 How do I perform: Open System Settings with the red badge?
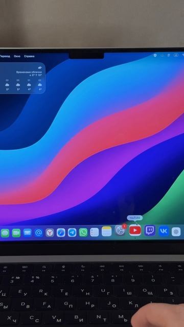[x=120, y=230]
